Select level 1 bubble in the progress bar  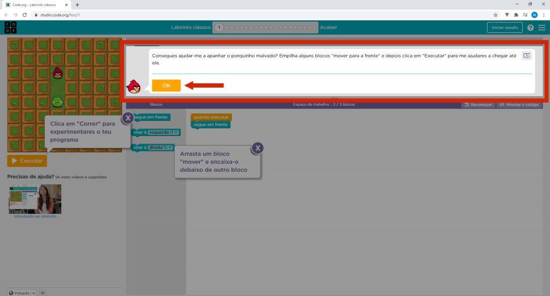219,27
